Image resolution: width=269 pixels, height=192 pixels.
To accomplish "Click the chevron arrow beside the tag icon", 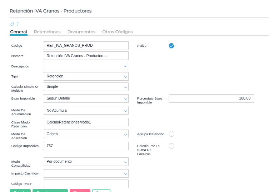I will (18, 24).
